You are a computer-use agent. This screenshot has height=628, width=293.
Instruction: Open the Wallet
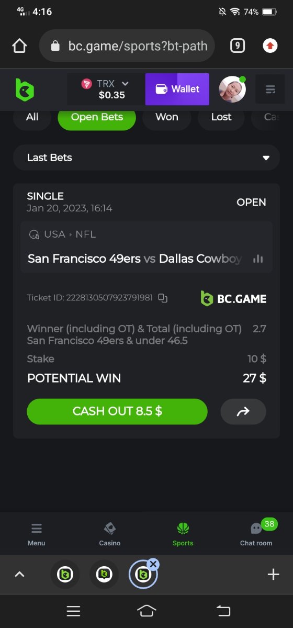(177, 89)
